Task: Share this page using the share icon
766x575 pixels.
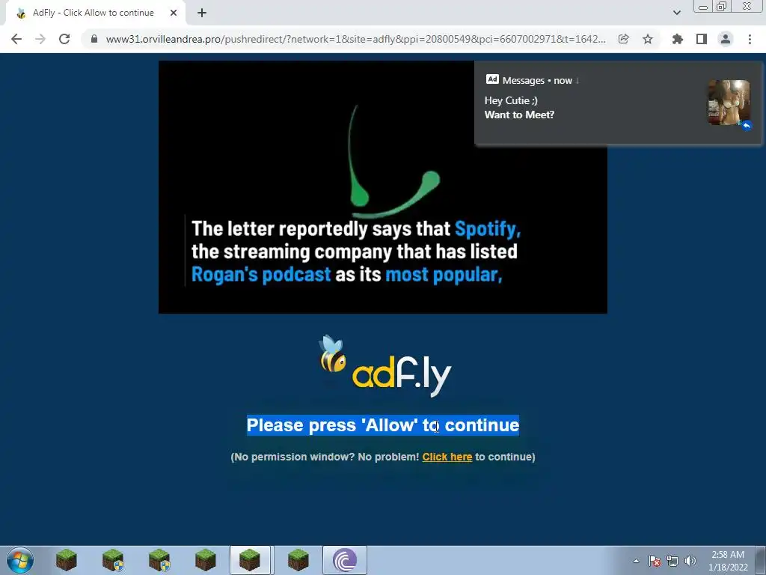Action: [x=623, y=39]
